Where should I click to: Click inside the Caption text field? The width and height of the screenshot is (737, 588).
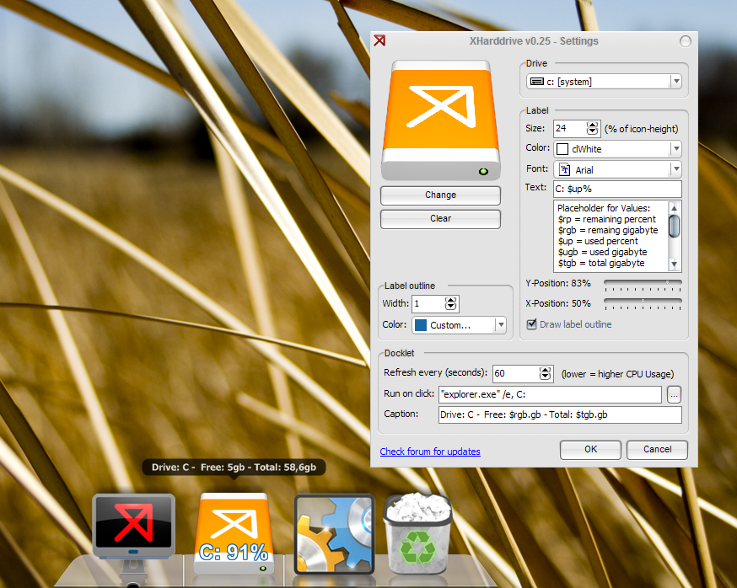point(560,414)
